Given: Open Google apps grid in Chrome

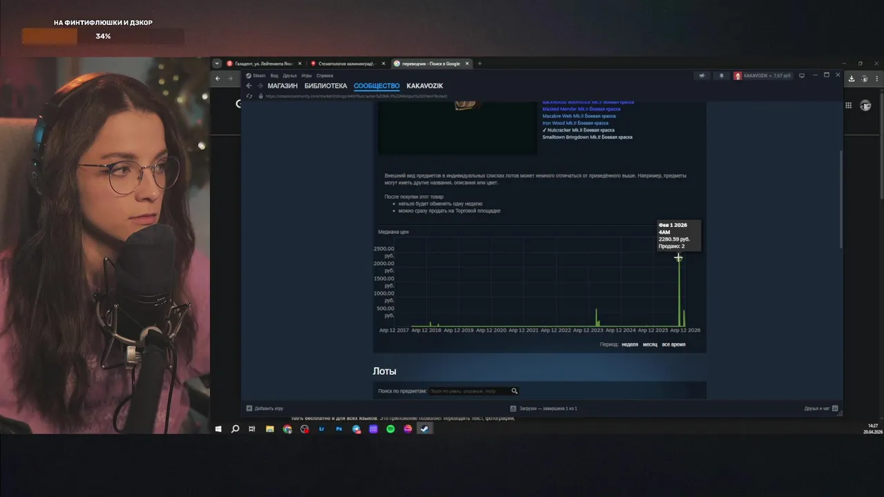Looking at the screenshot, I should [x=848, y=105].
